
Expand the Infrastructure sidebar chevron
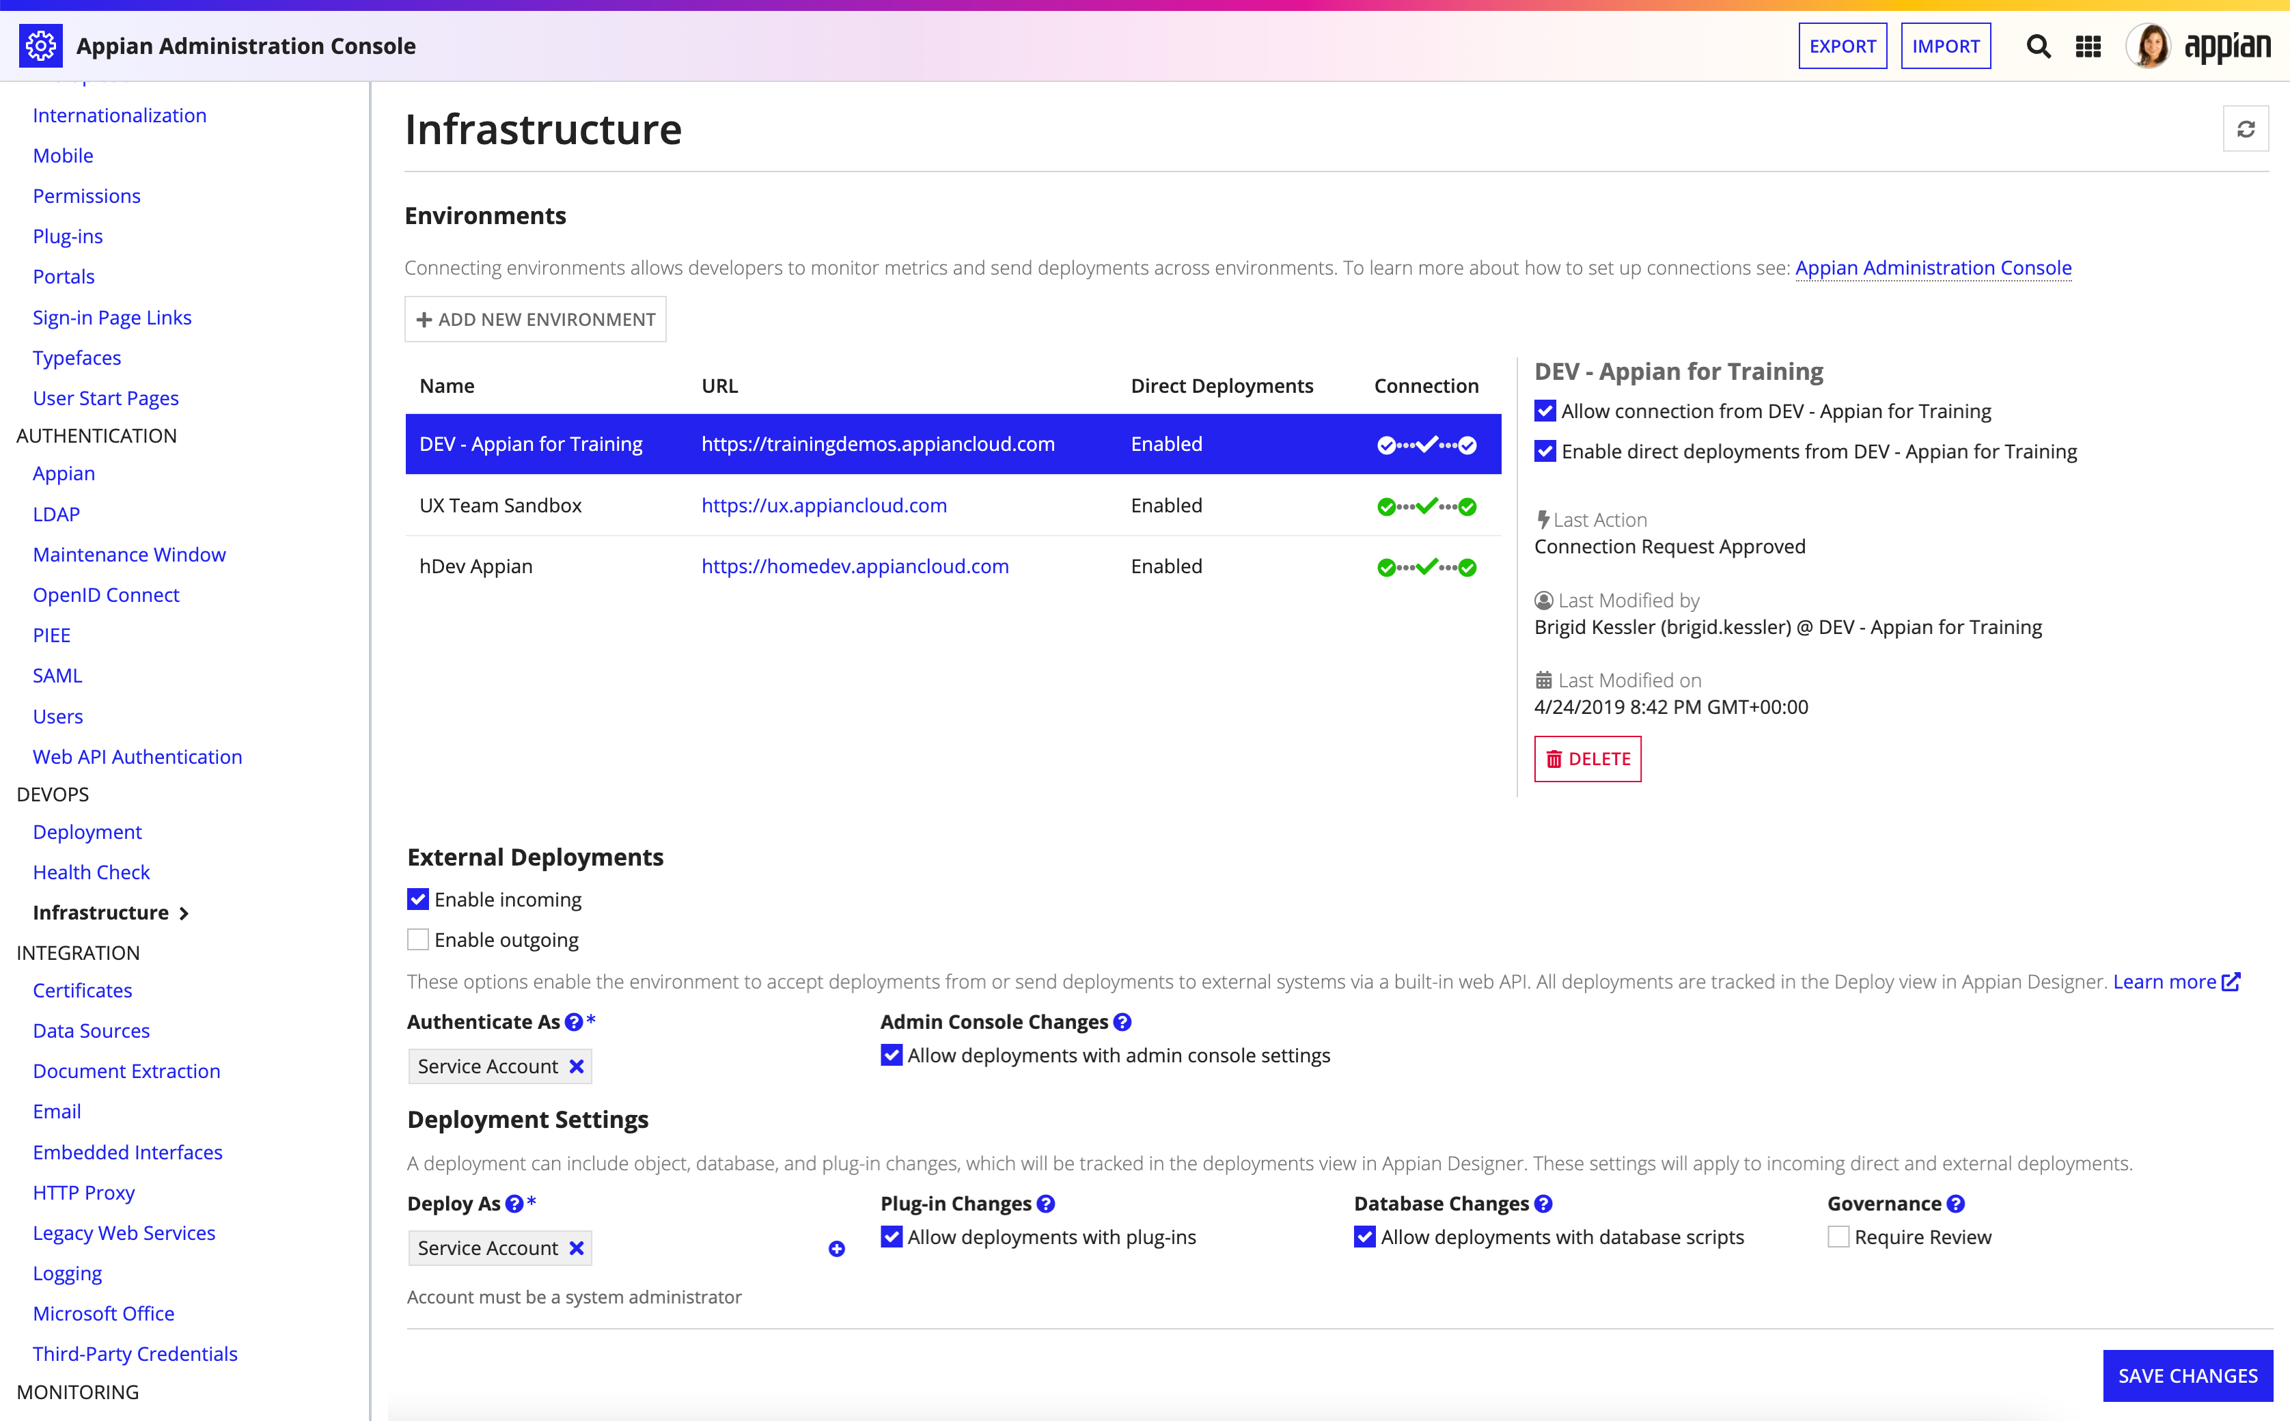click(x=184, y=913)
